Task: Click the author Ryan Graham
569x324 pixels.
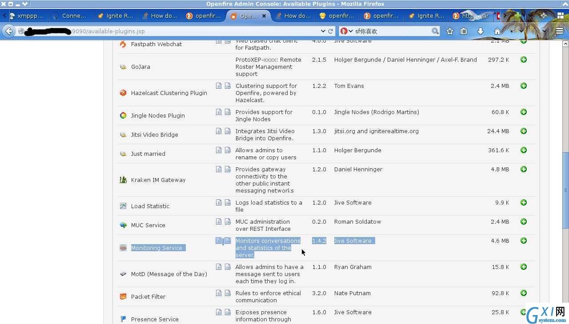Action: (x=353, y=267)
